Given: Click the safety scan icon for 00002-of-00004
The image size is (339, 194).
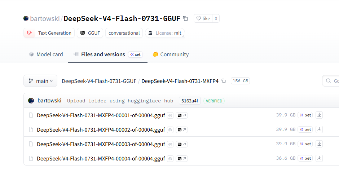Looking at the screenshot, I should click(x=170, y=130).
